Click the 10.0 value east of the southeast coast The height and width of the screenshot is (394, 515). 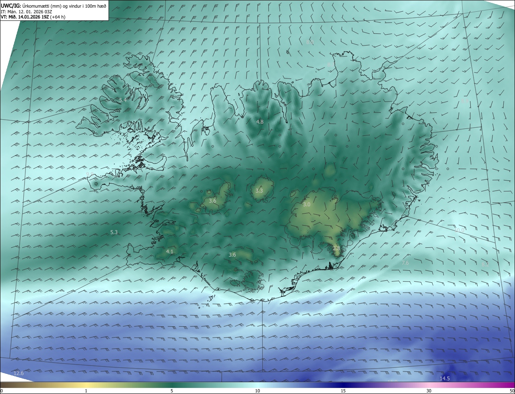point(459,230)
